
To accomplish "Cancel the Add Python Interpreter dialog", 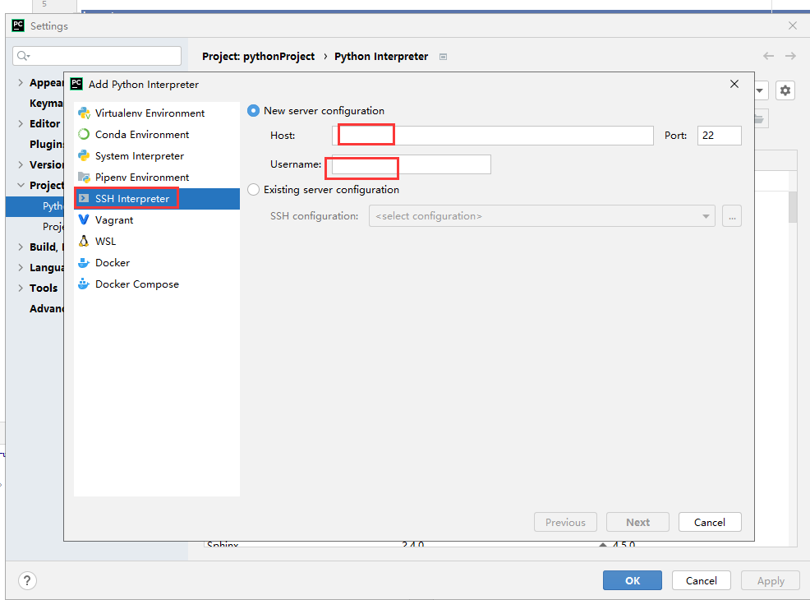I will pos(710,523).
